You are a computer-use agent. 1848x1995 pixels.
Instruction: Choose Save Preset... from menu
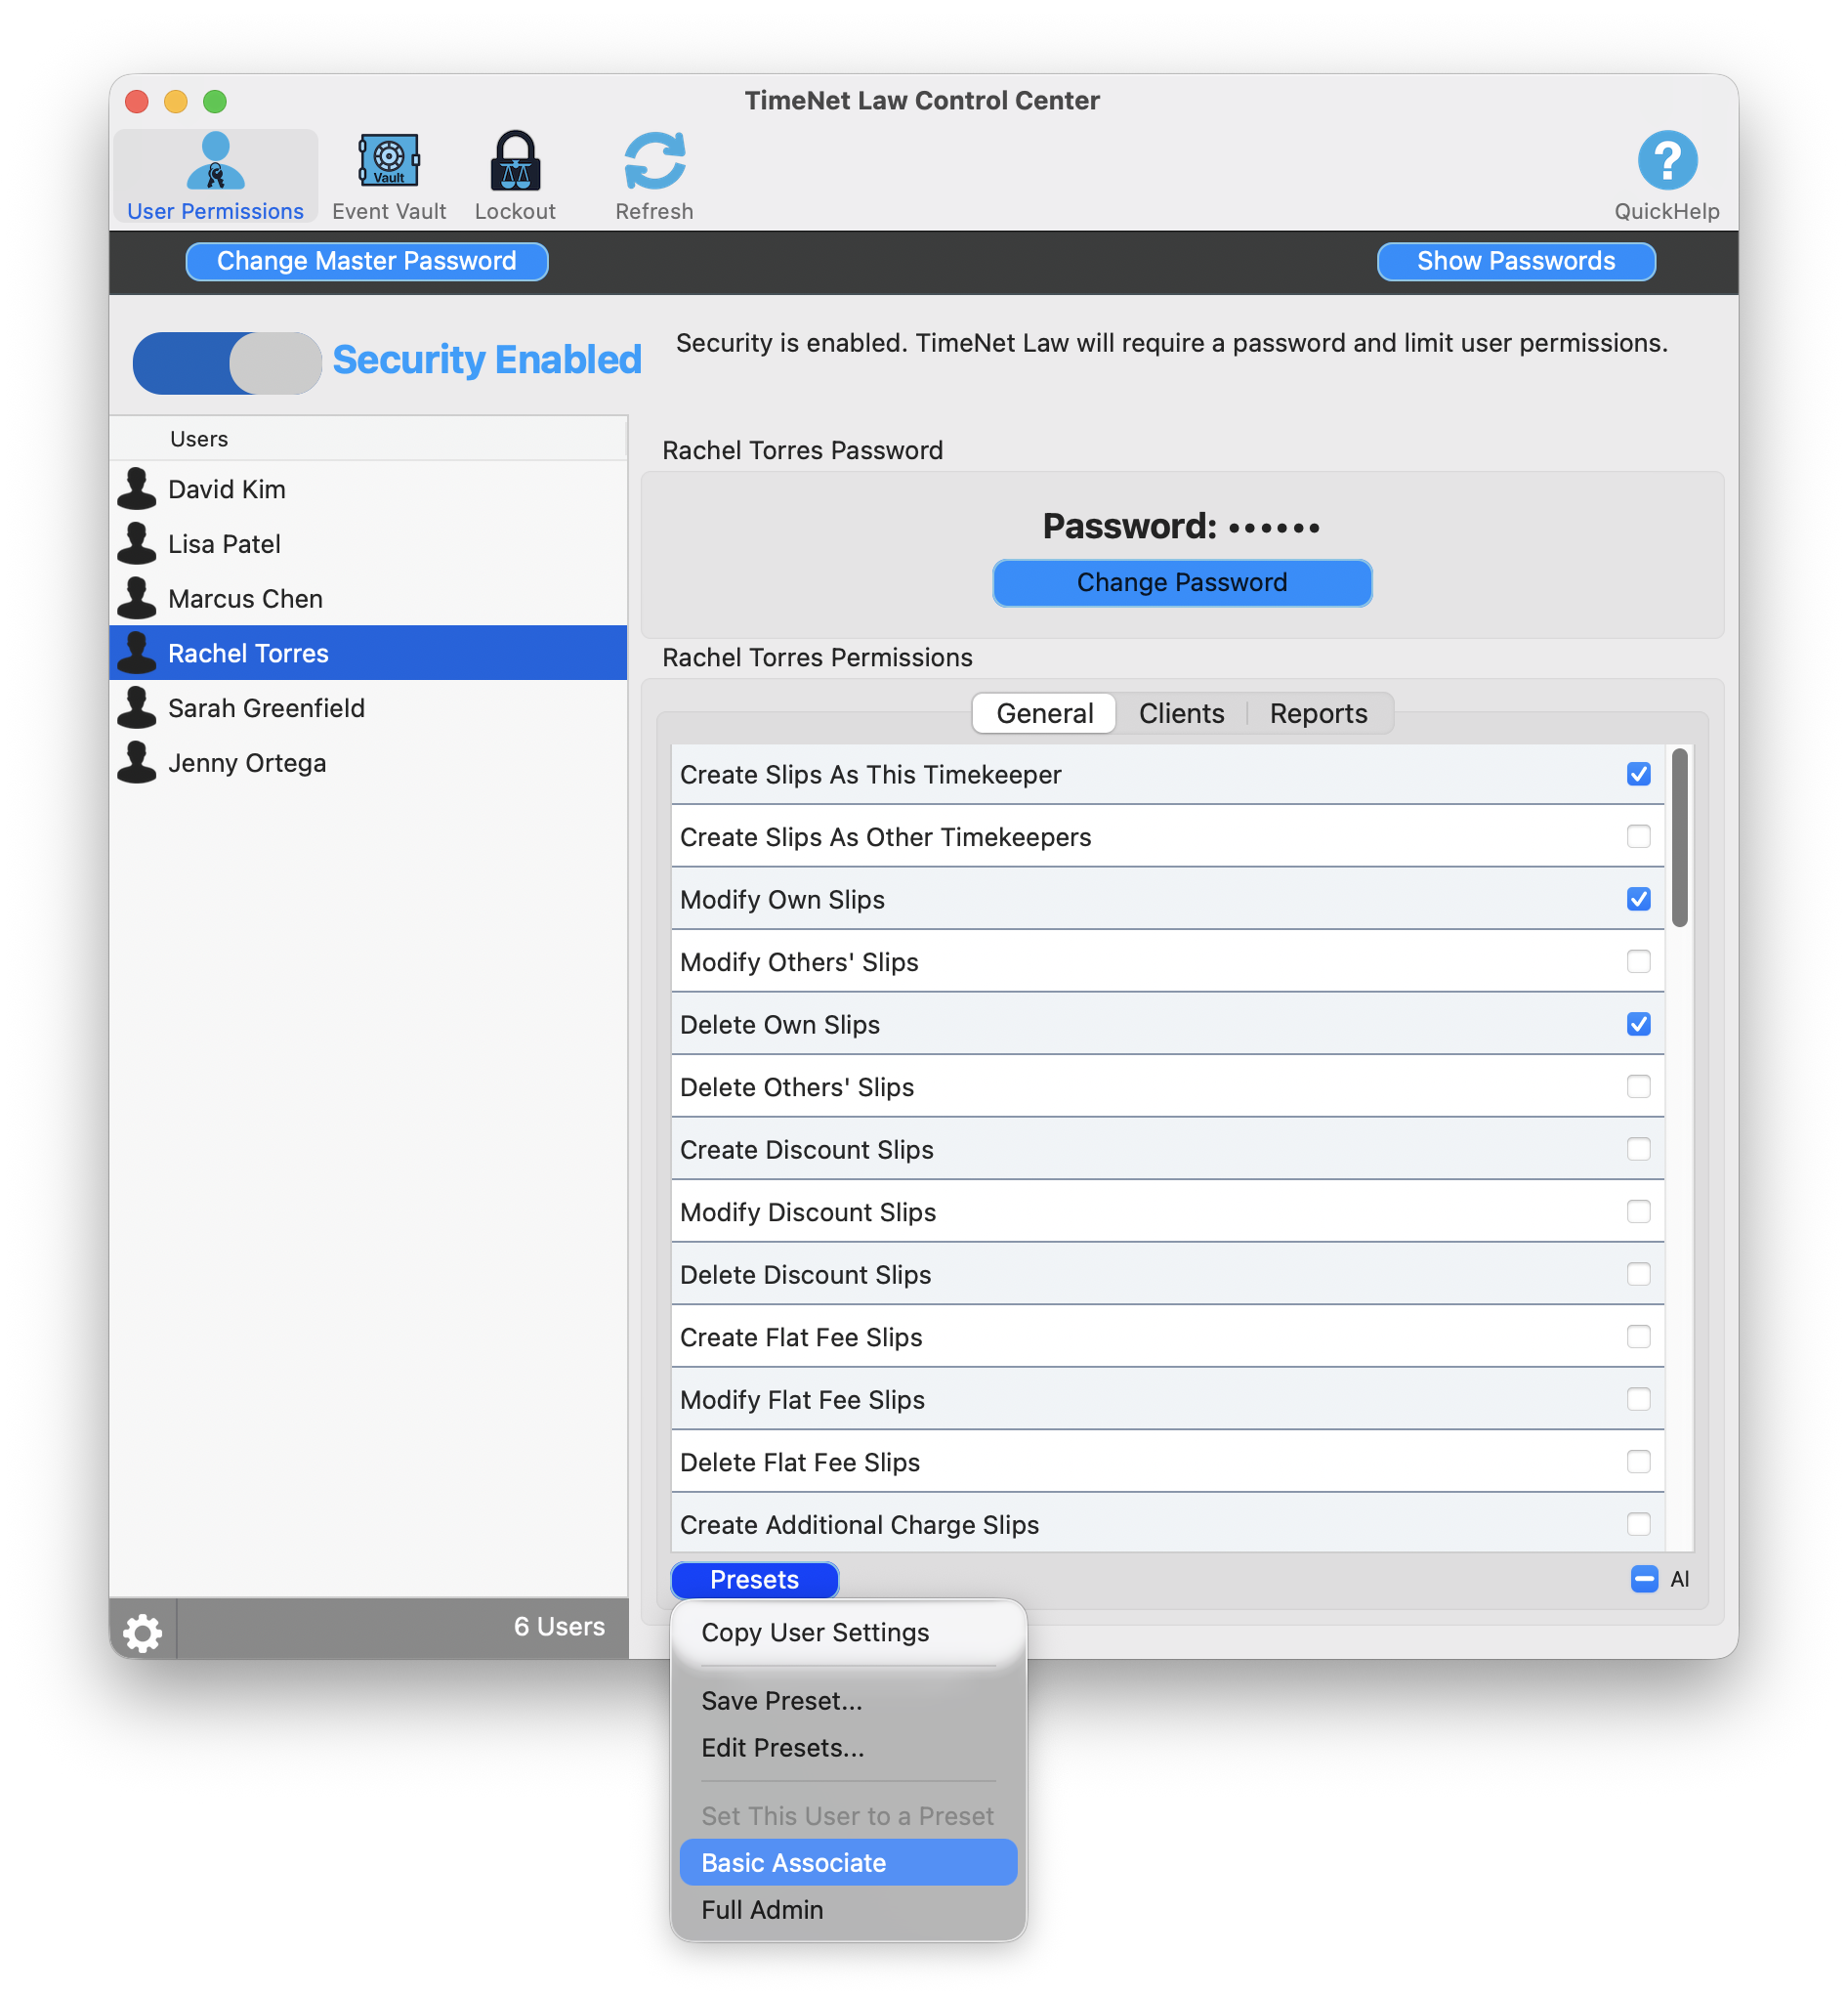pos(848,1701)
